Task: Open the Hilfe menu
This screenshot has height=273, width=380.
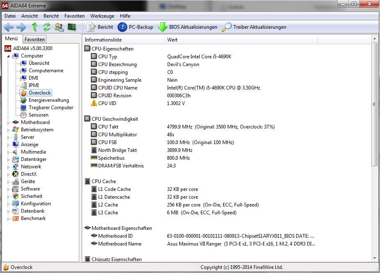Action: [x=125, y=16]
